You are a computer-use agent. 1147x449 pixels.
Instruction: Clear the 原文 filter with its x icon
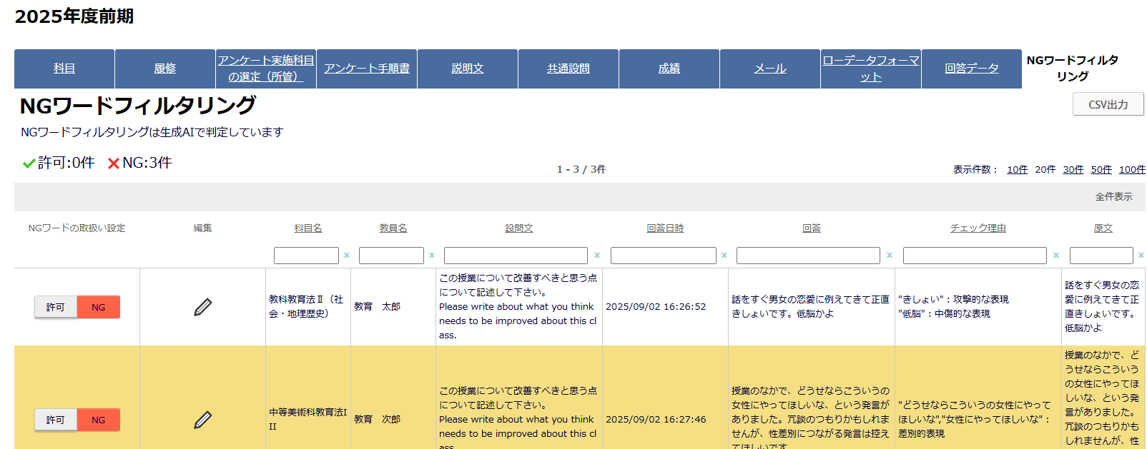point(1141,255)
